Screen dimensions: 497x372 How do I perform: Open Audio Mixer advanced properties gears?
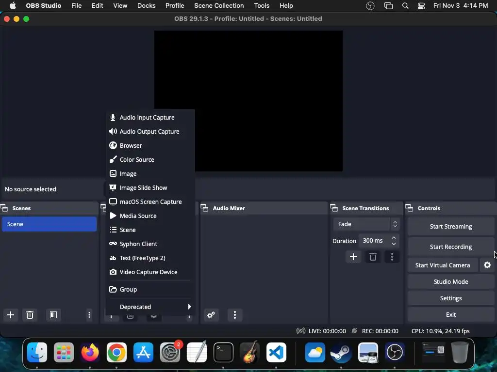pos(211,315)
